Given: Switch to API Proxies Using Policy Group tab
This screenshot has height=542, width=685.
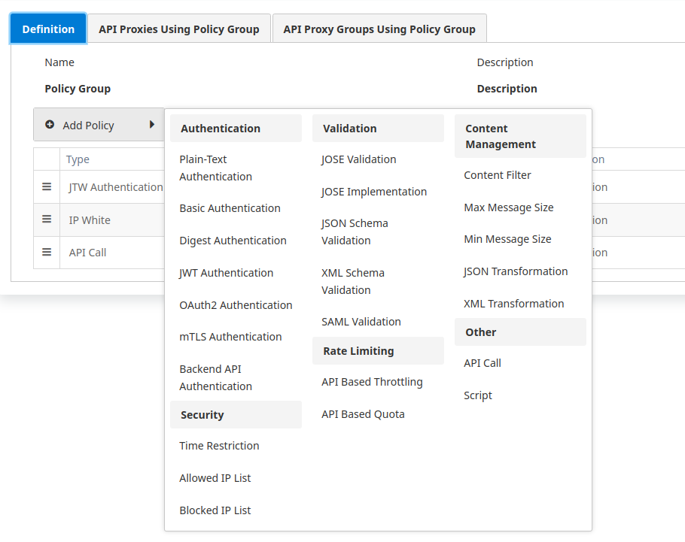Looking at the screenshot, I should (x=178, y=29).
